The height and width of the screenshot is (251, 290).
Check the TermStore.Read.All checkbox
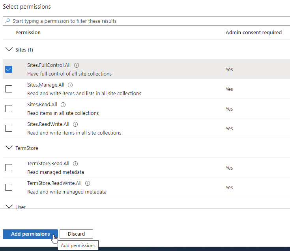tap(9, 168)
